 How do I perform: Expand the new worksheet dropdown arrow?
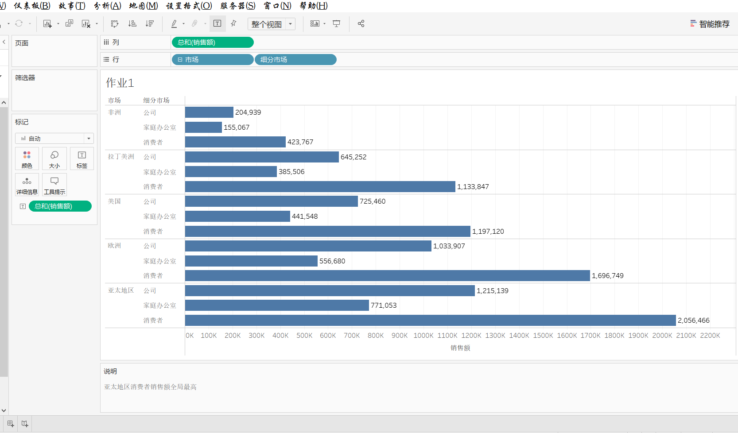(x=58, y=24)
